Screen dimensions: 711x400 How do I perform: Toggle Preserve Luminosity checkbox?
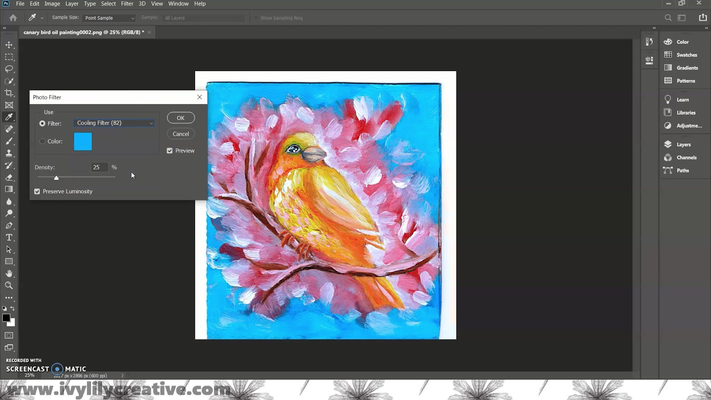[x=37, y=192]
